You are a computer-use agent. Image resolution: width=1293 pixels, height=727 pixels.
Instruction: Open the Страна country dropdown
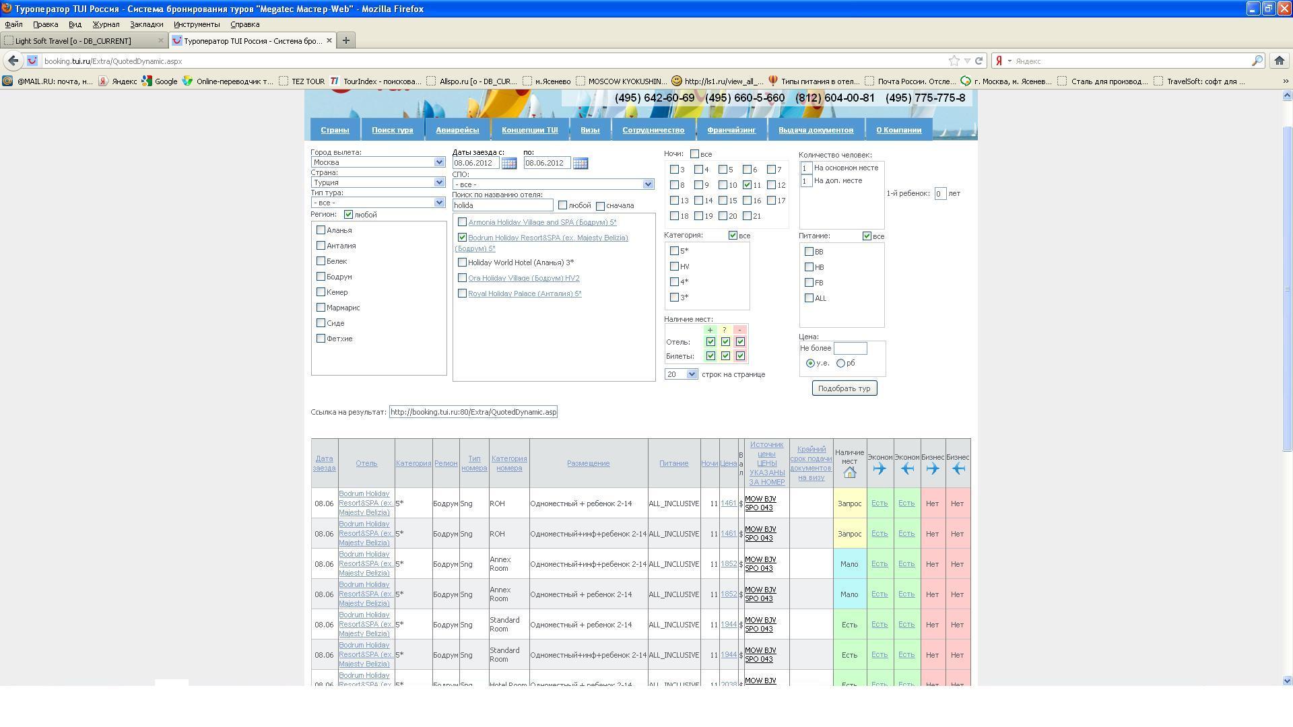[439, 182]
